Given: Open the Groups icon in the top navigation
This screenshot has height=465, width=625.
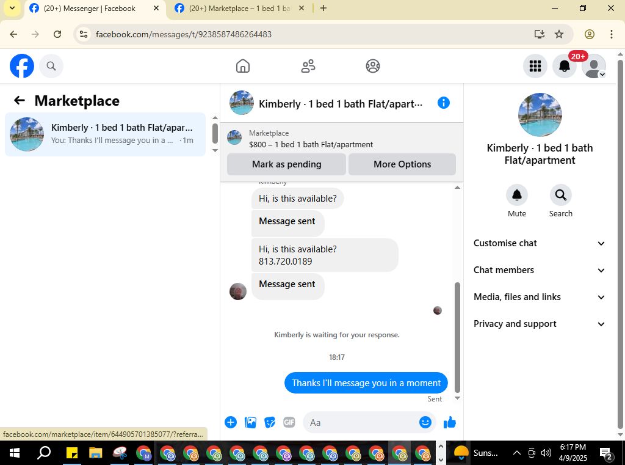Looking at the screenshot, I should [x=373, y=66].
